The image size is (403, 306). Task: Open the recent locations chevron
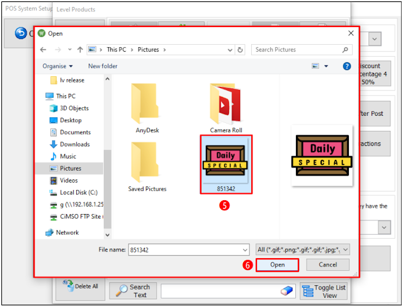pyautogui.click(x=70, y=50)
